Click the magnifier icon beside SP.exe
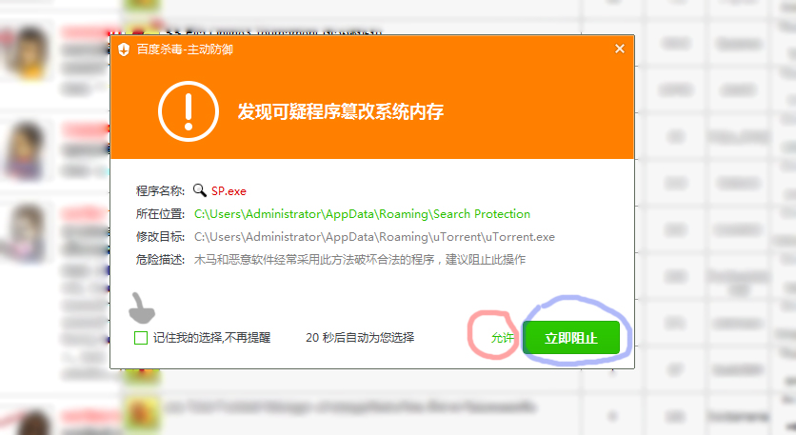 coord(200,190)
